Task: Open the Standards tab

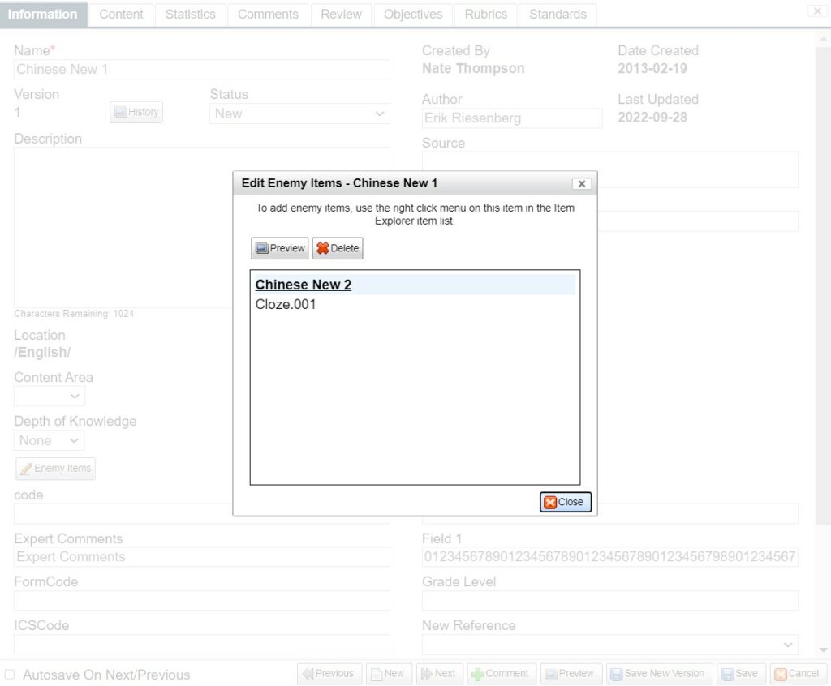Action: tap(558, 15)
